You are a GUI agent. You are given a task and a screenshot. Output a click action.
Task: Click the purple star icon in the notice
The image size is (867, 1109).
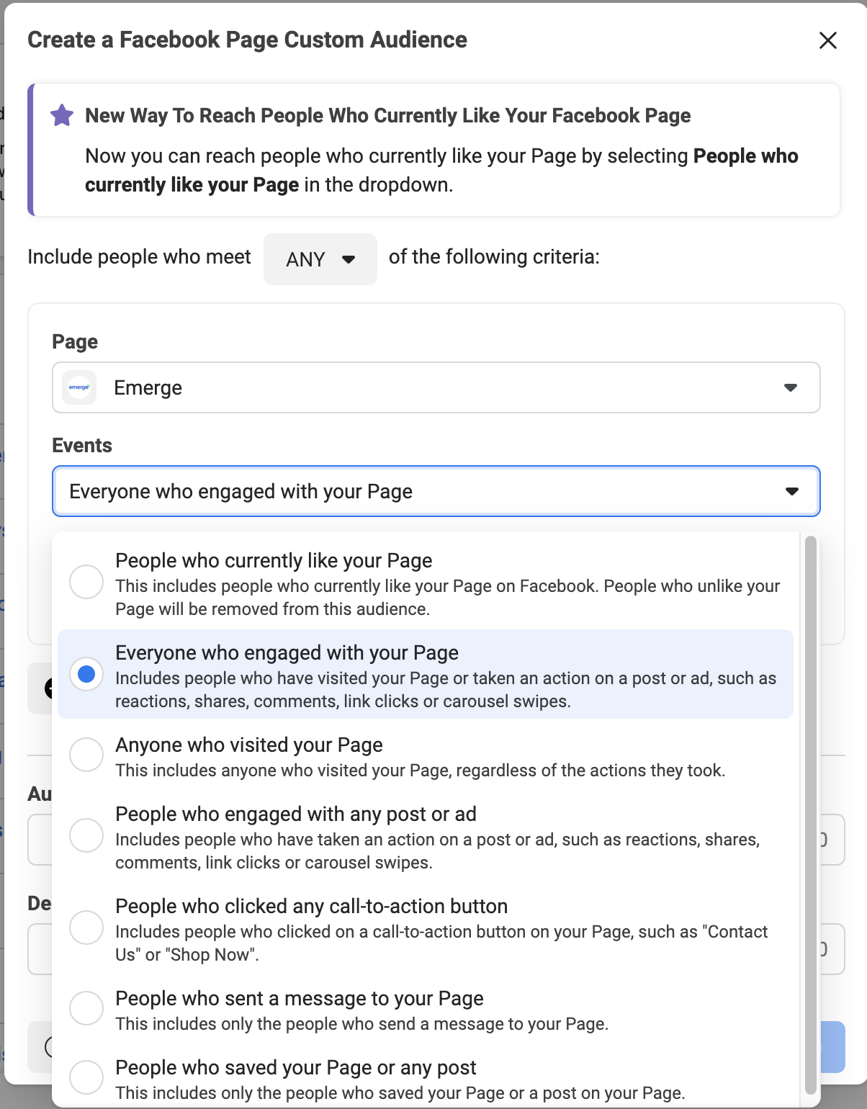[62, 115]
